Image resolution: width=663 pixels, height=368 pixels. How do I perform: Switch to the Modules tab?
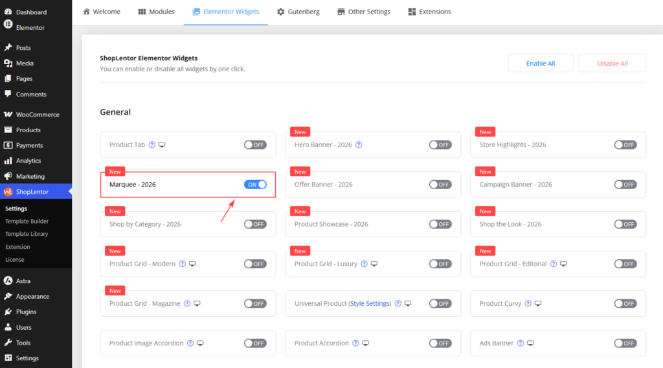pos(156,12)
